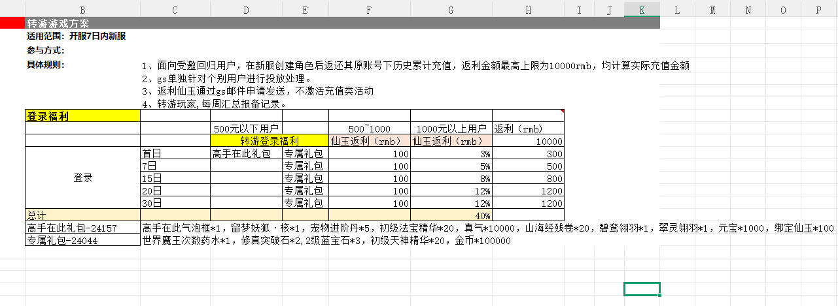Click the 40% total cell

coord(451,215)
